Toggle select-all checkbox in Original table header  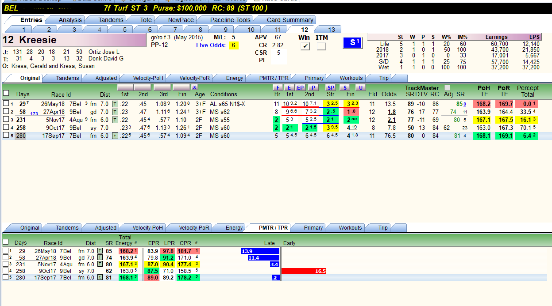6,93
